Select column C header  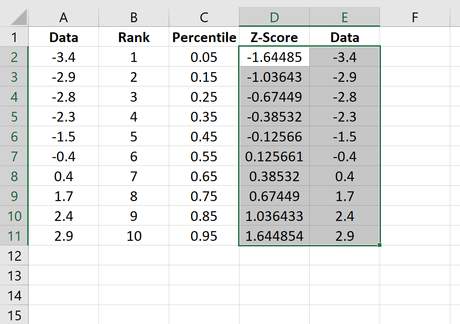click(x=204, y=16)
